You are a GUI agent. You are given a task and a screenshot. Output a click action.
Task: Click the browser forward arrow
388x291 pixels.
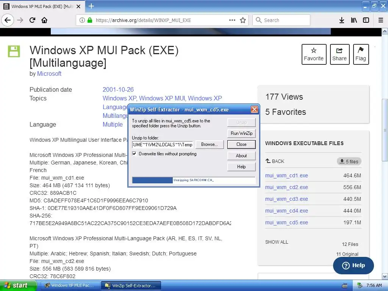pos(20,20)
